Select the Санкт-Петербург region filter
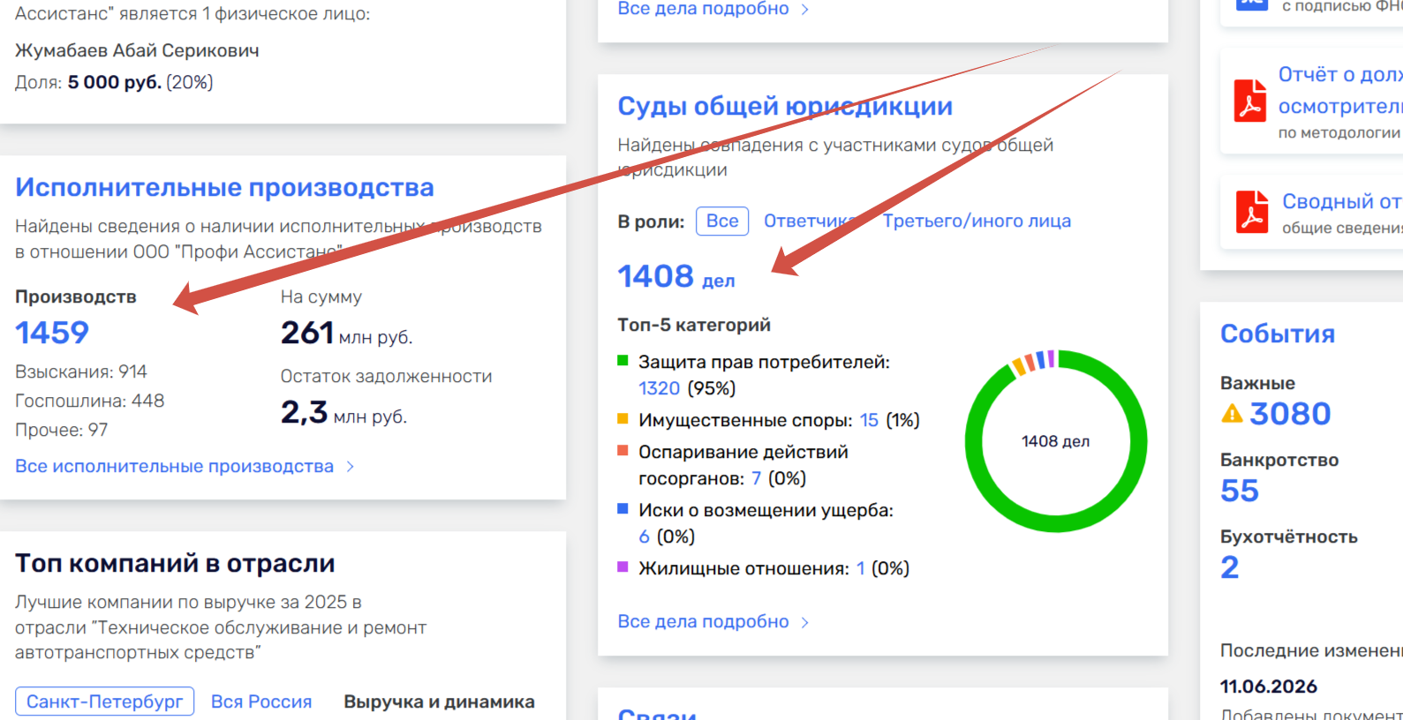 [x=104, y=701]
